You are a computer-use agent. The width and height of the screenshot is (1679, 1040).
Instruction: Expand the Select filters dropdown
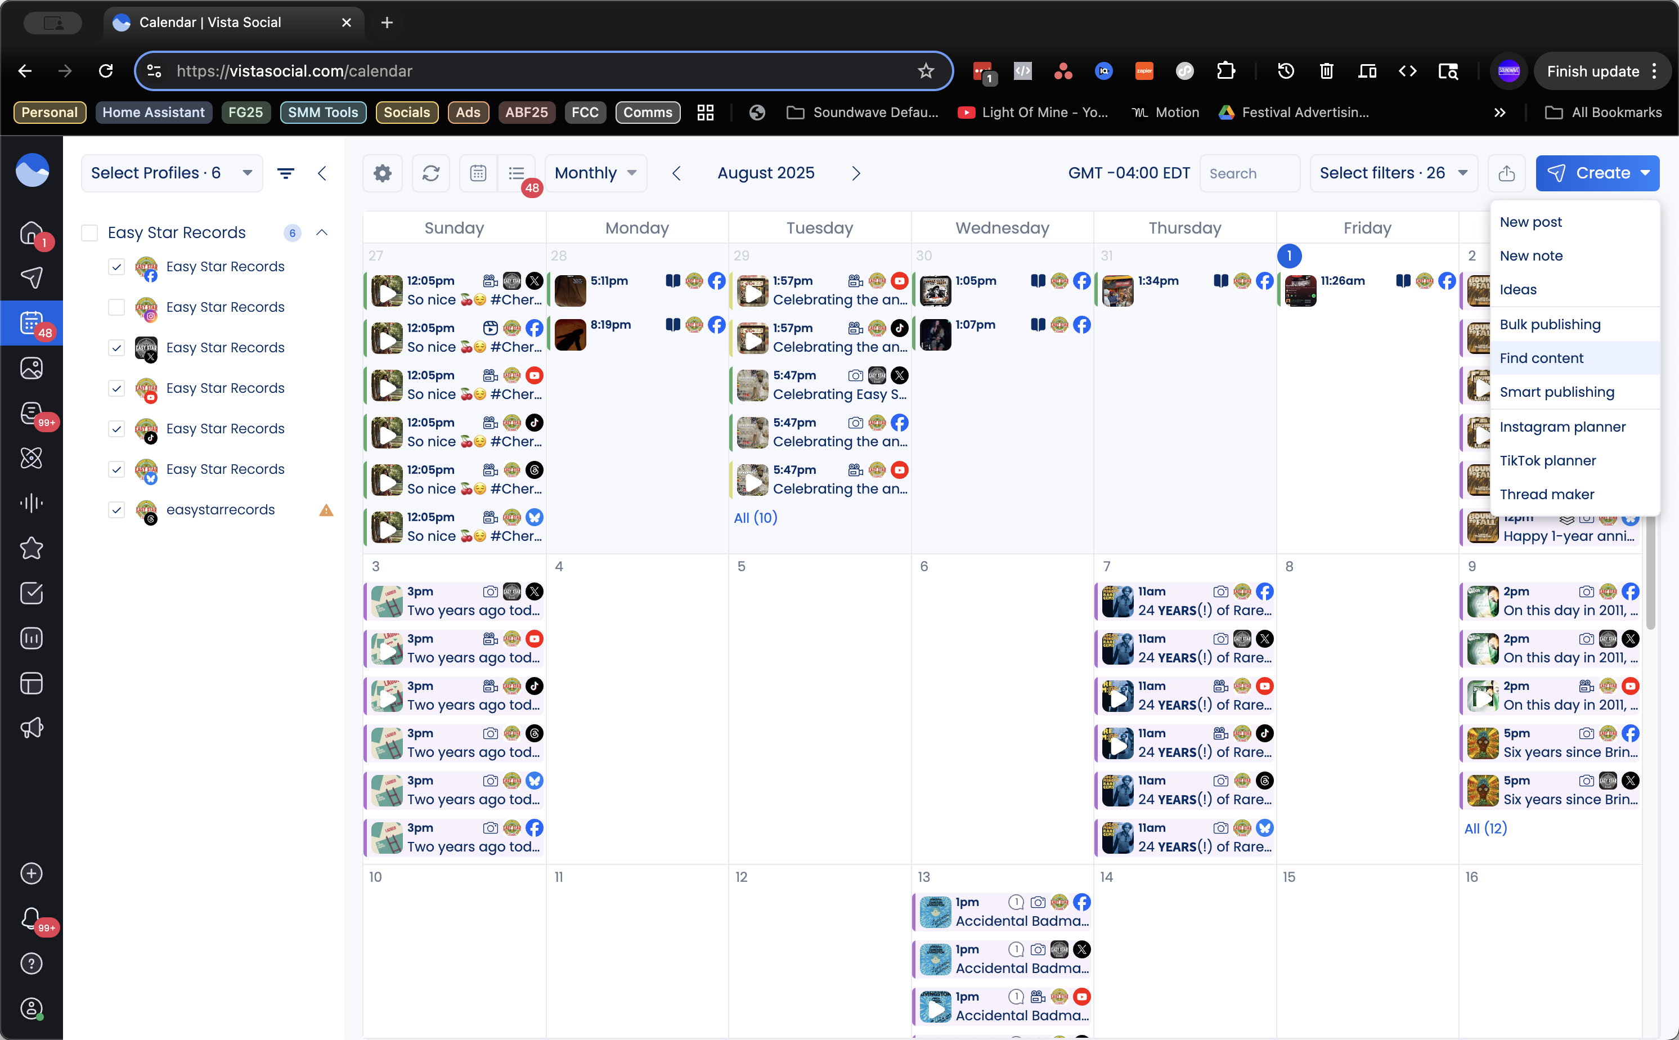[x=1394, y=173]
